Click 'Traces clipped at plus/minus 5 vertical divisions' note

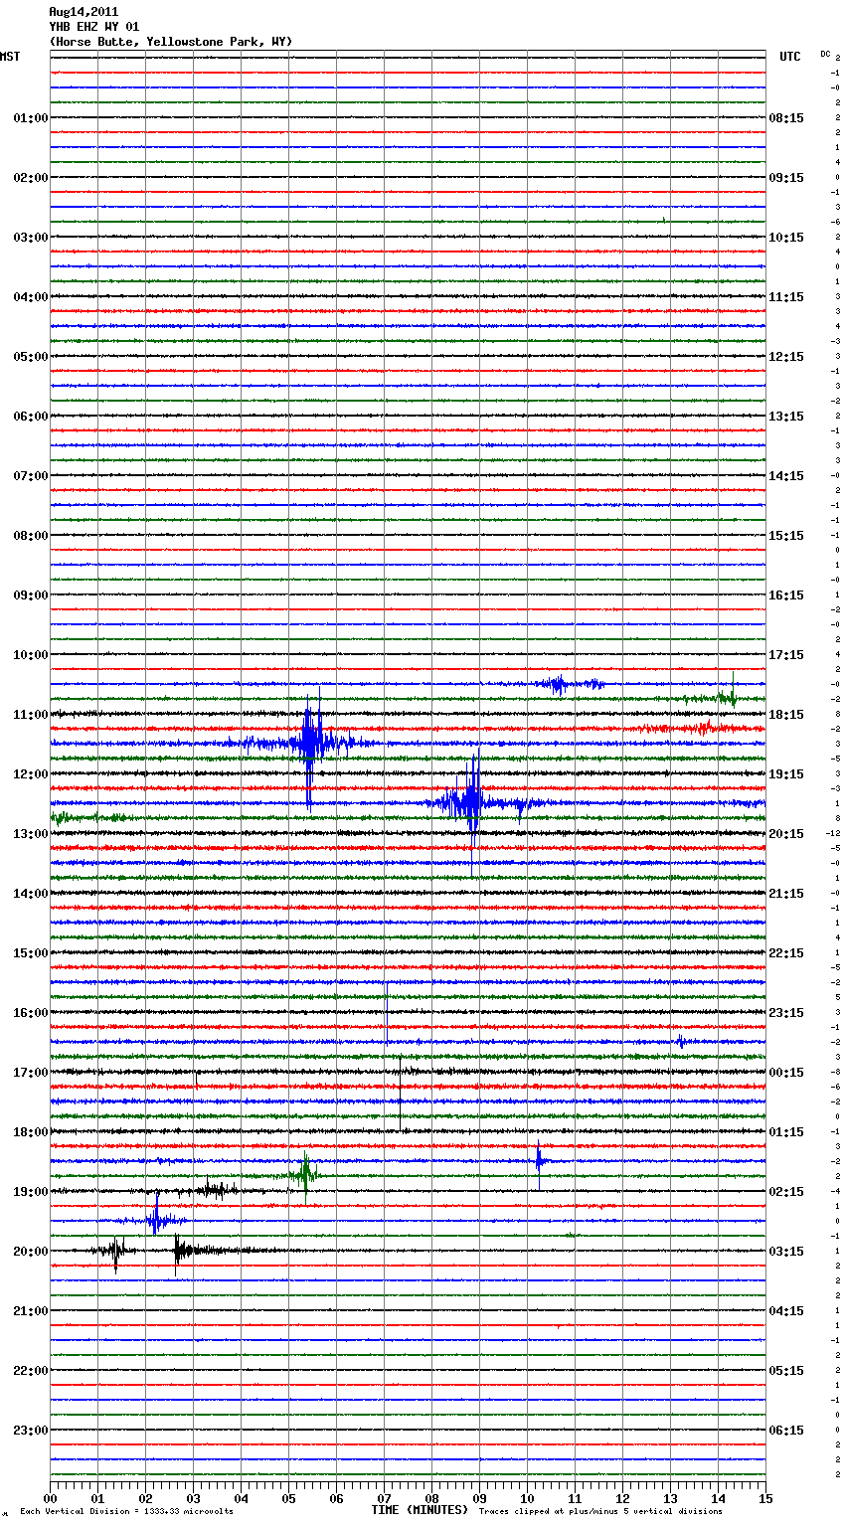(x=600, y=1512)
